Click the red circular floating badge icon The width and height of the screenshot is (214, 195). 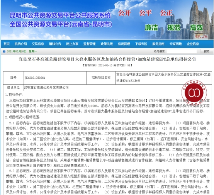coord(194,93)
